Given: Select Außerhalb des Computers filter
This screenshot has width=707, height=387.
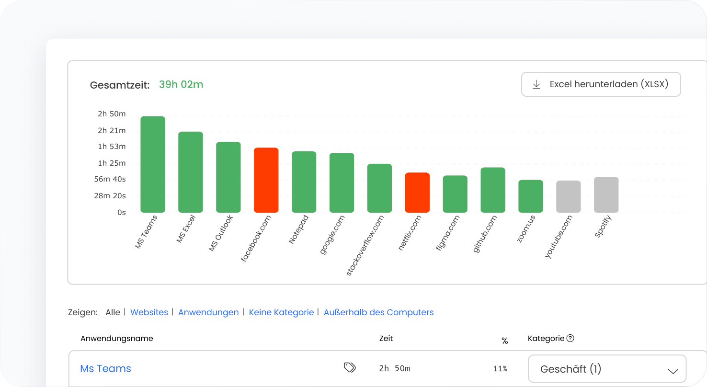Looking at the screenshot, I should tap(378, 312).
